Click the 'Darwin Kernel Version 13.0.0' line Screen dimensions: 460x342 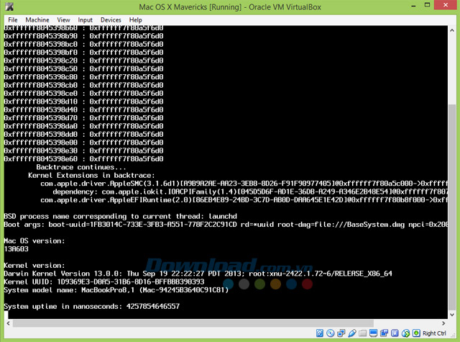(198, 274)
